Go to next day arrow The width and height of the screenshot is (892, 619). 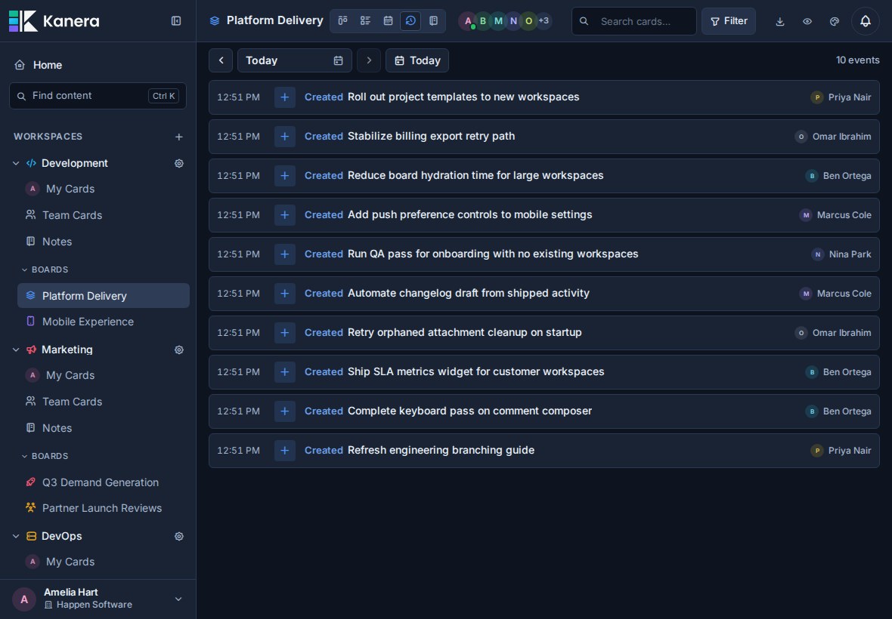point(369,60)
